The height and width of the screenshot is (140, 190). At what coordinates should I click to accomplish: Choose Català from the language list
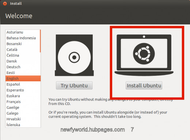(23, 50)
